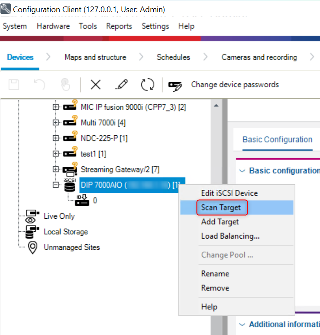Viewport: 320px width, 335px height.
Task: Click the Delete X toolbar icon
Action: click(x=95, y=85)
